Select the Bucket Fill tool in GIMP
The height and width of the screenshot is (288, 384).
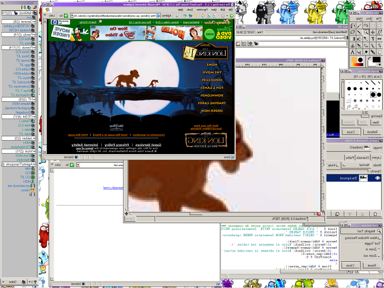pos(359,39)
